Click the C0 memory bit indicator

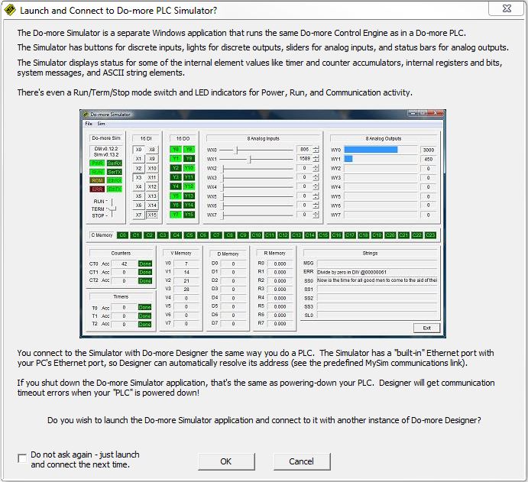122,235
